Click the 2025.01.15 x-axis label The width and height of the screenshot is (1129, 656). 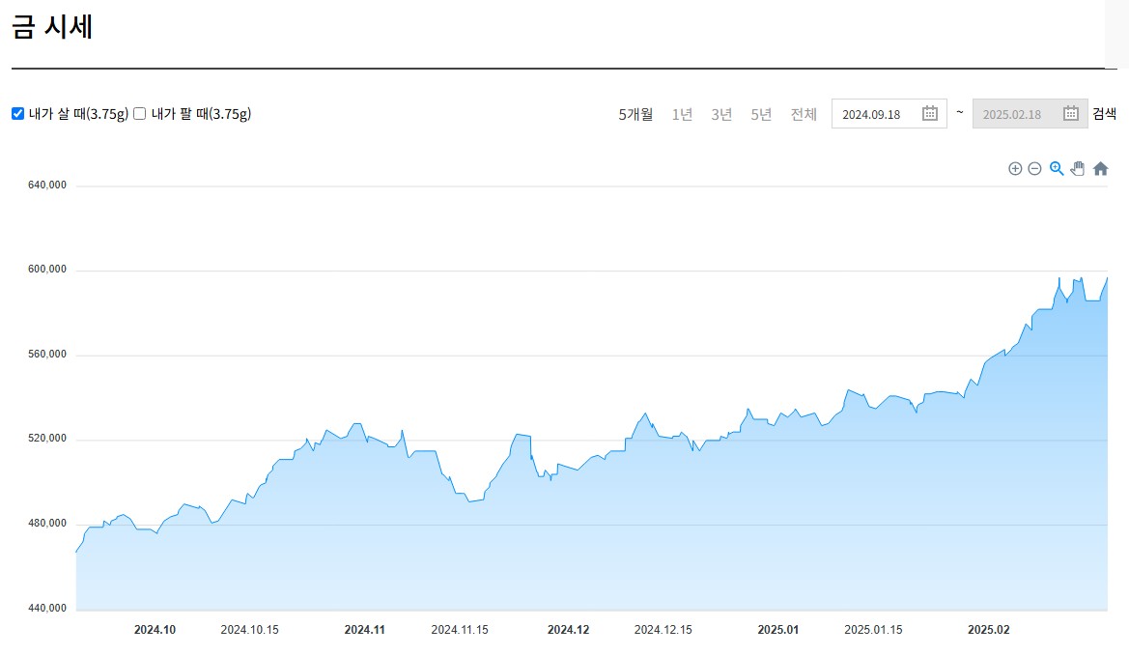click(873, 630)
